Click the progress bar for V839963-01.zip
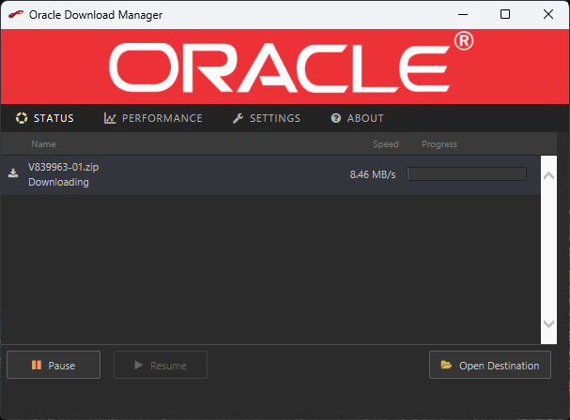 pyautogui.click(x=467, y=173)
